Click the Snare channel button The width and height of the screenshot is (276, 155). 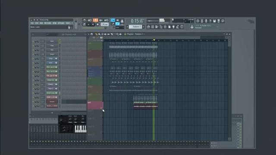pos(52,54)
